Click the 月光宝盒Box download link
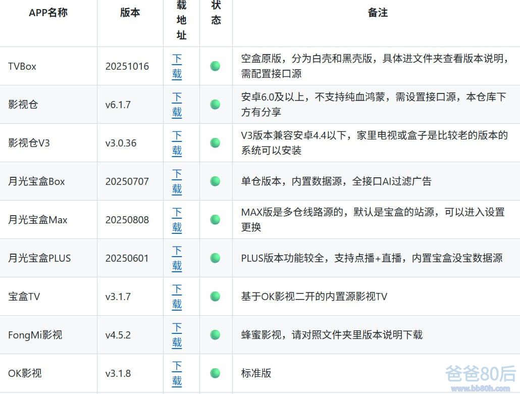Screen dimensions: 520x394 pos(177,181)
